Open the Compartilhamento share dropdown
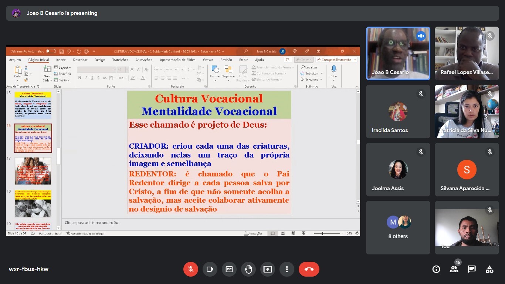Screen dimensions: 505x284 (336, 60)
